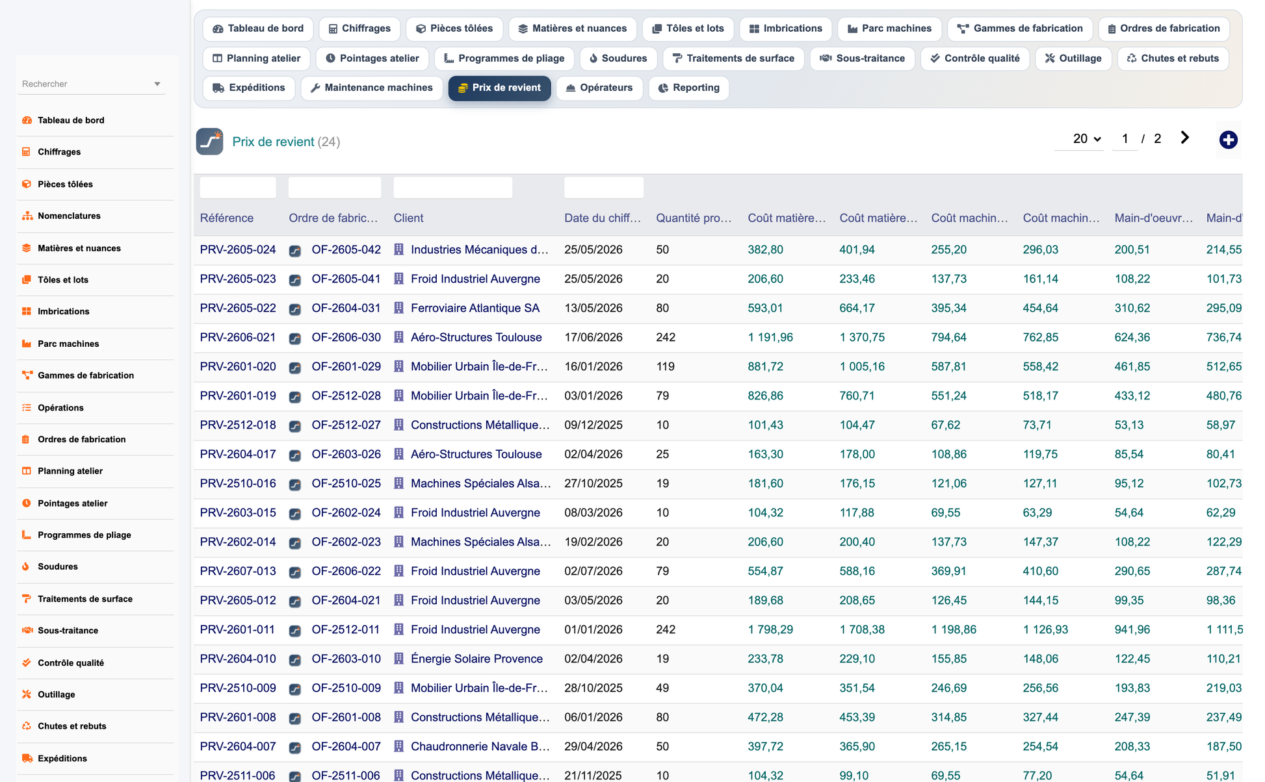
Task: Open client Énergie Solaire Provence
Action: [x=476, y=659]
